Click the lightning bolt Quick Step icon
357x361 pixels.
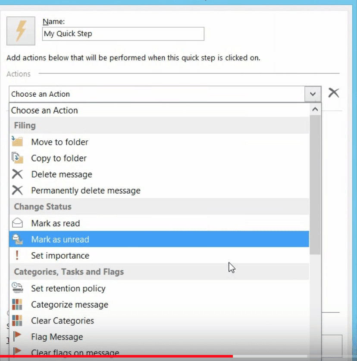[x=21, y=31]
